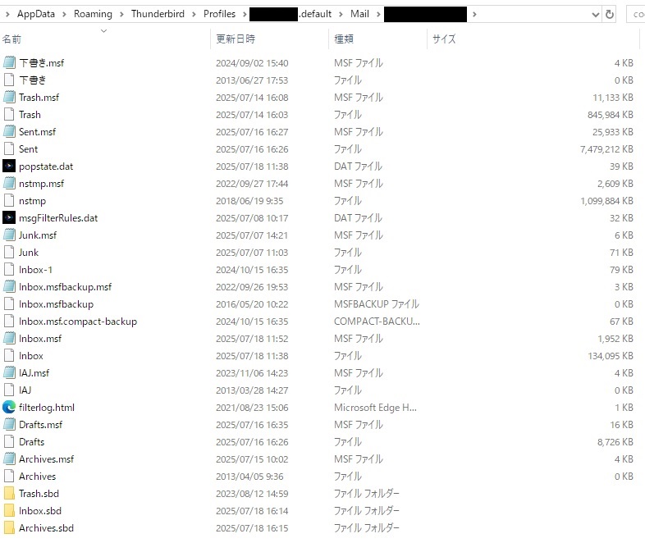The width and height of the screenshot is (645, 552).
Task: Sort files by サイズ column header
Action: pos(444,39)
